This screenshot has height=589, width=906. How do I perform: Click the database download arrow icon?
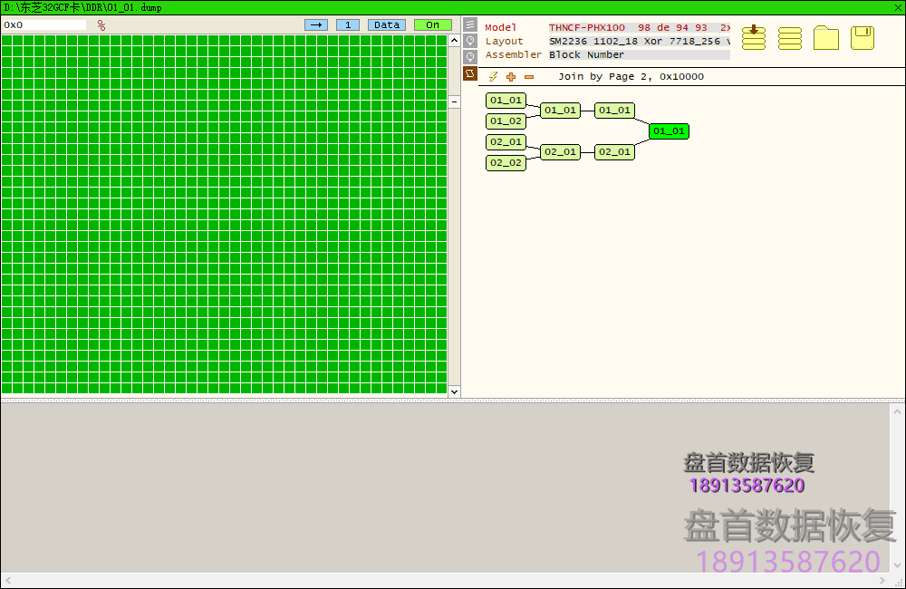tap(754, 37)
